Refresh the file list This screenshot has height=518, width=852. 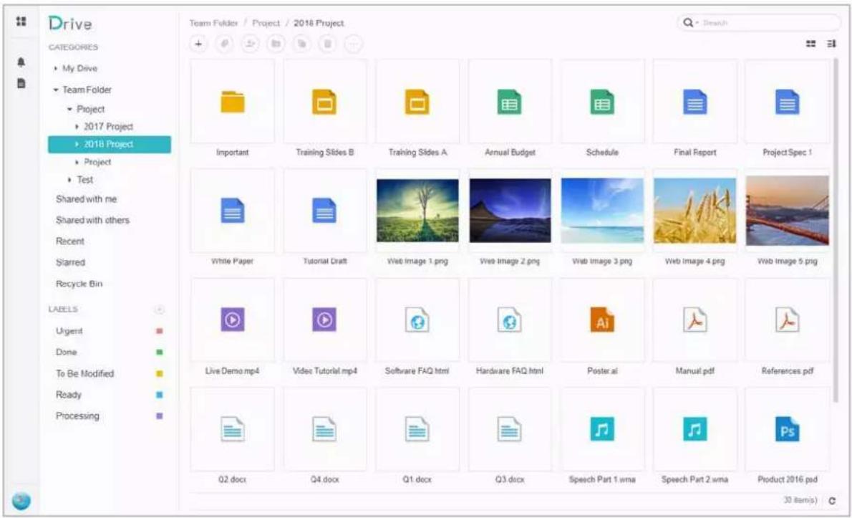(x=832, y=501)
